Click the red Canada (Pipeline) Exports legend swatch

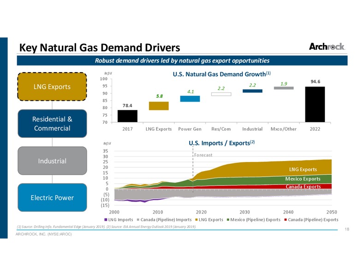pyautogui.click(x=286, y=219)
